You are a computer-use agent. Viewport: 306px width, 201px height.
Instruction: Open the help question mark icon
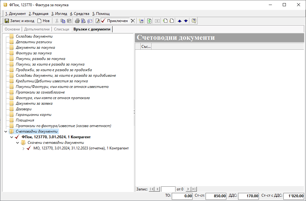pos(194,21)
